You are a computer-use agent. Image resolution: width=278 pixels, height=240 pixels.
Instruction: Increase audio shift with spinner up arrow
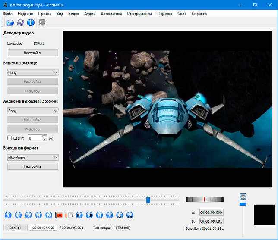pos(45,137)
